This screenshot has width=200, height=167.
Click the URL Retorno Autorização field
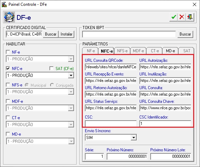(111, 94)
